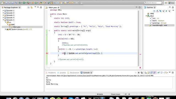Click the Back navigation yellow arrow
Image resolution: width=176 pixels, height=99 pixels.
click(73, 3)
